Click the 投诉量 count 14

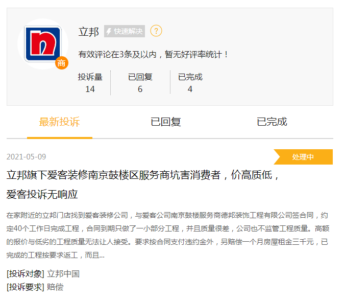pyautogui.click(x=90, y=89)
